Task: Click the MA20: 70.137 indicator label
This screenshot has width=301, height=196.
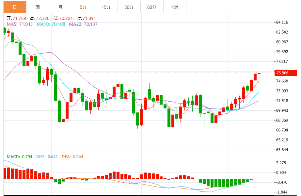Action: tap(83, 24)
